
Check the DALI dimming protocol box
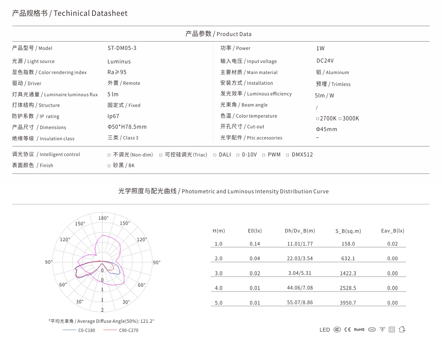tap(215, 155)
